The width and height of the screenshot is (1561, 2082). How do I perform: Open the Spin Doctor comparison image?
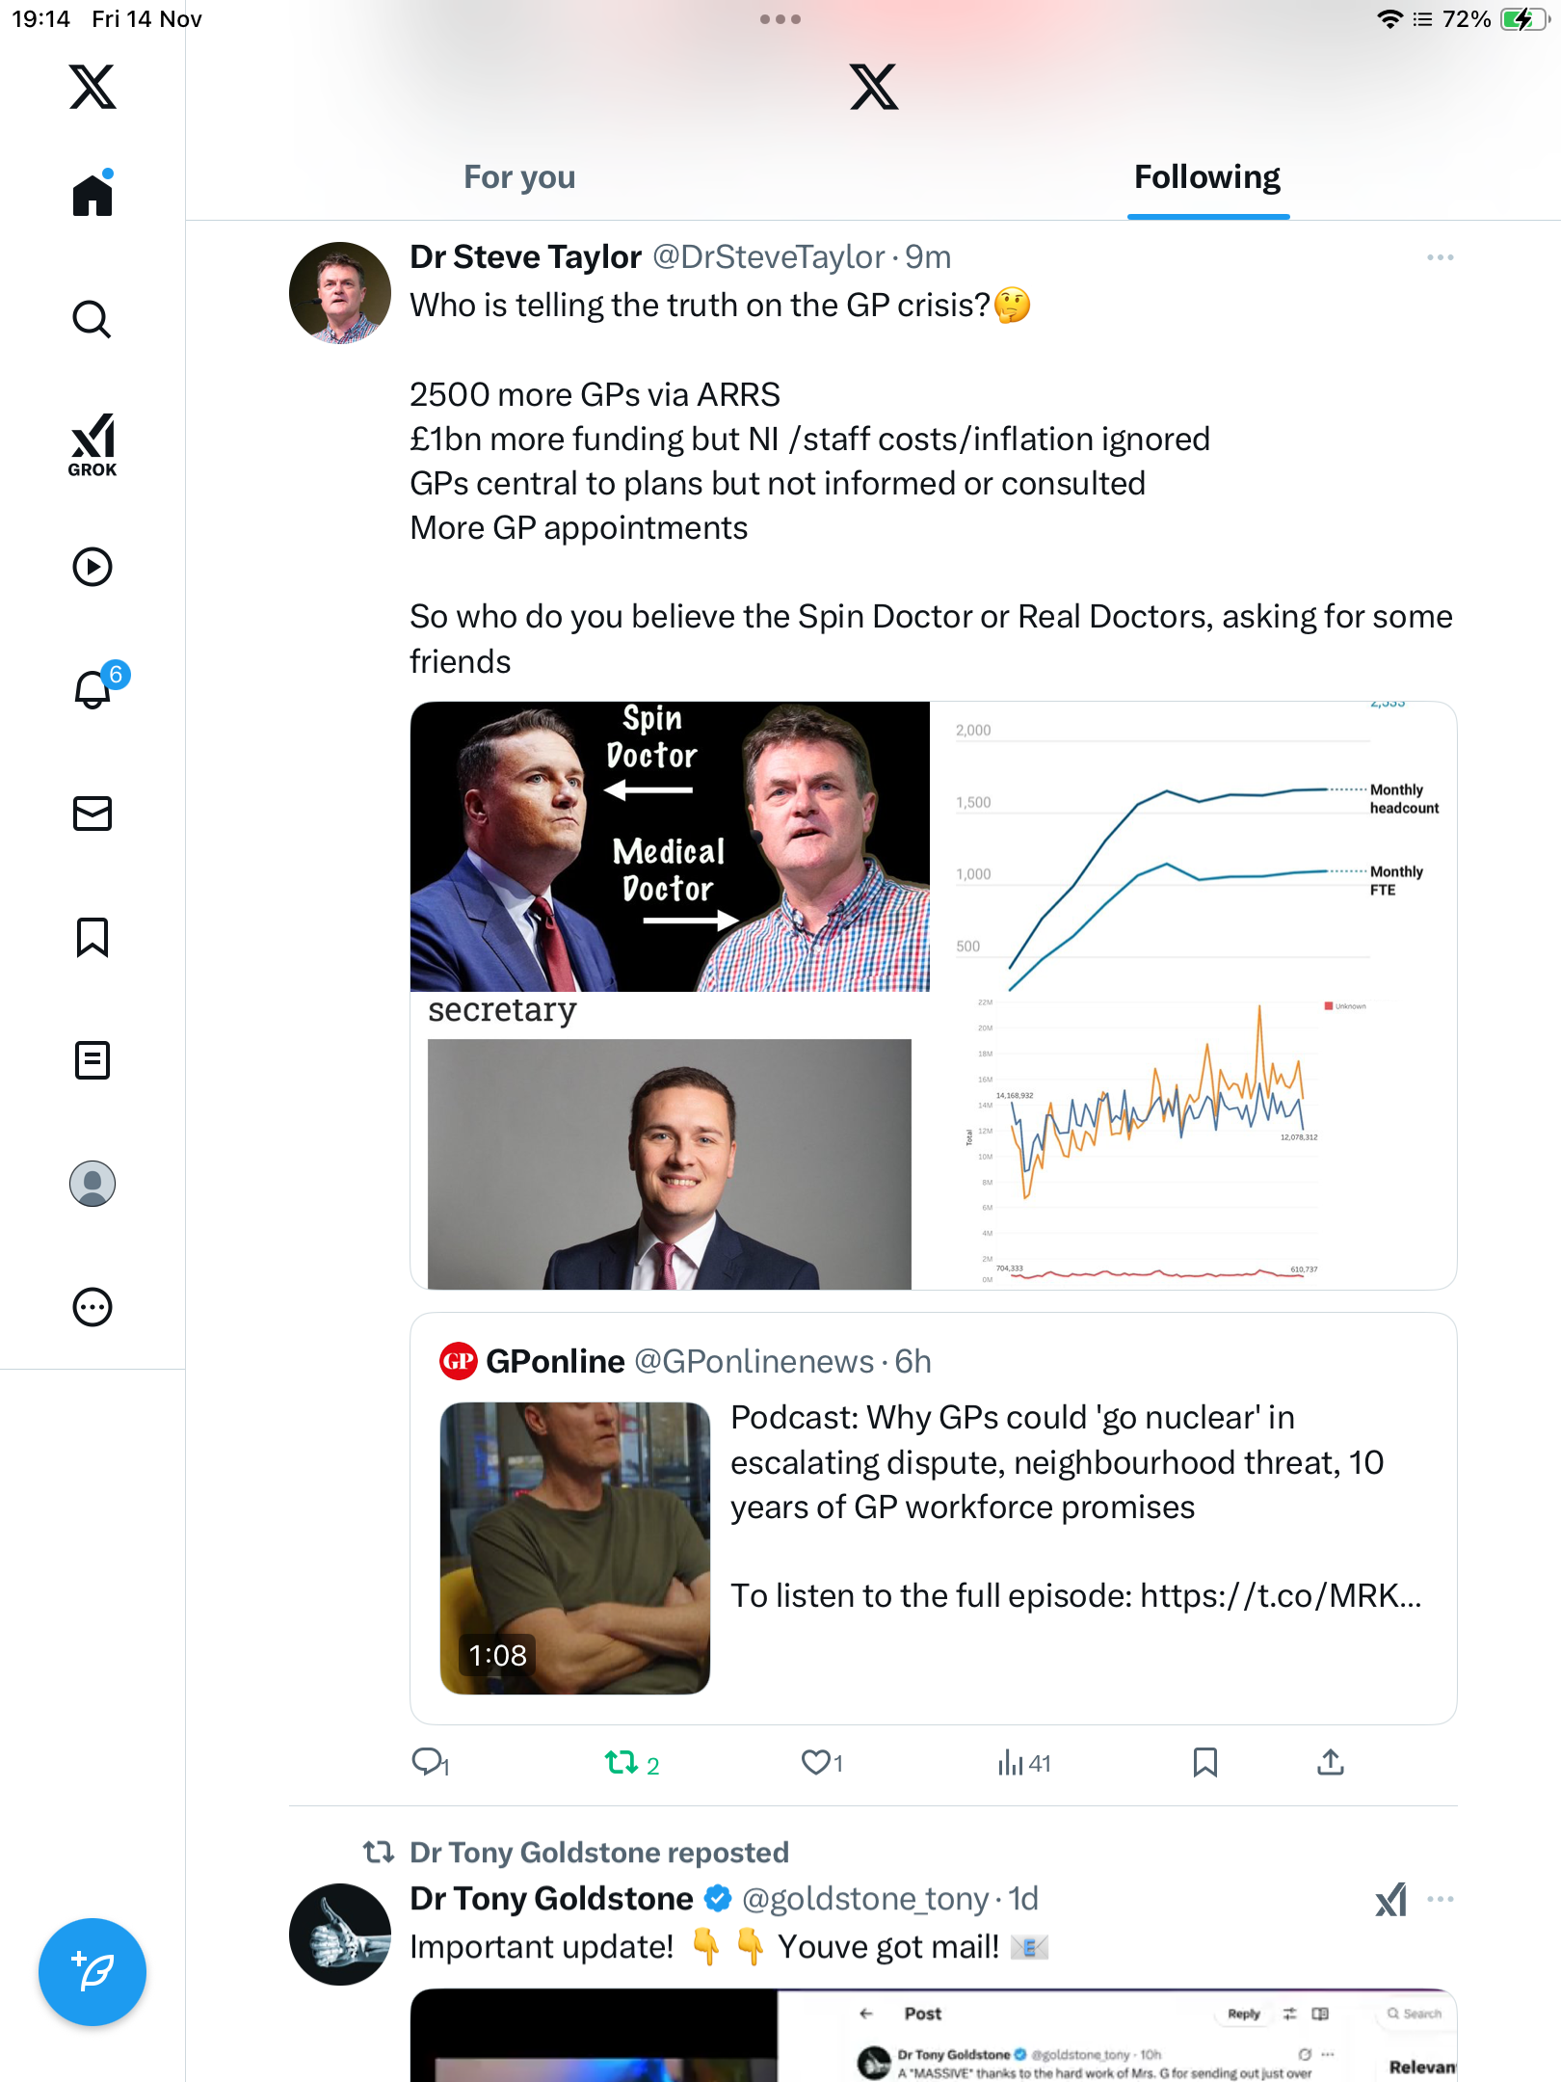point(670,846)
